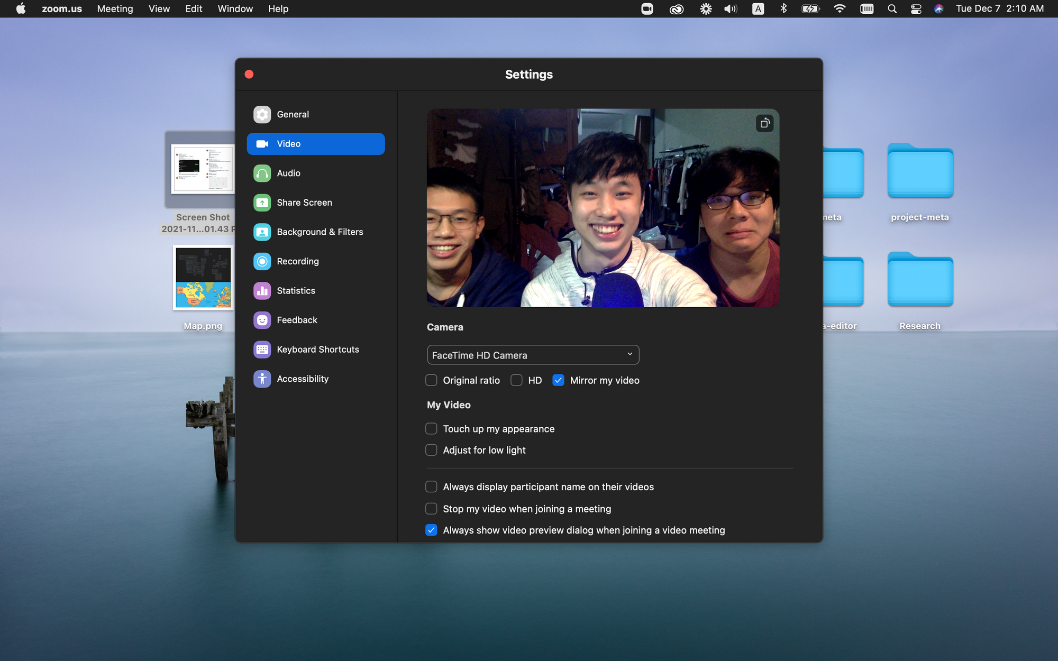Screen dimensions: 1058x661
Task: Enable Touch up my appearance
Action: pos(432,429)
